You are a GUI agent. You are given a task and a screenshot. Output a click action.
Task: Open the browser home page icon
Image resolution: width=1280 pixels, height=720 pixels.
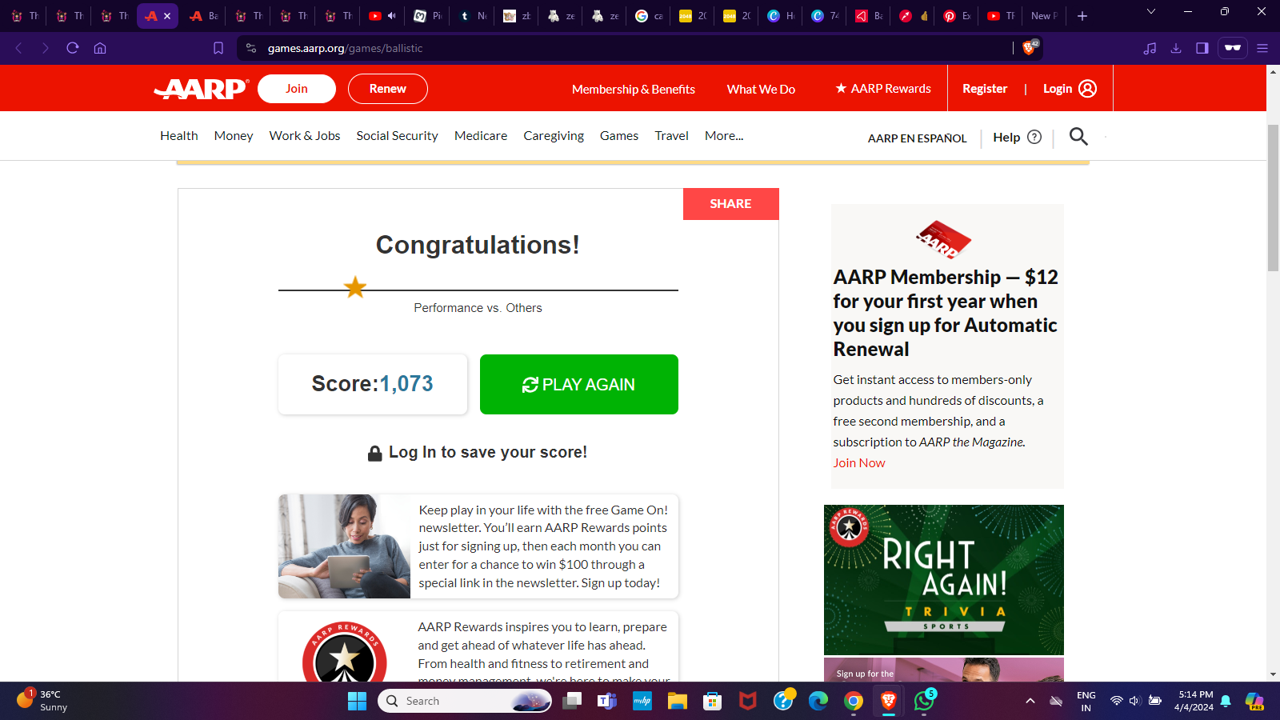100,48
